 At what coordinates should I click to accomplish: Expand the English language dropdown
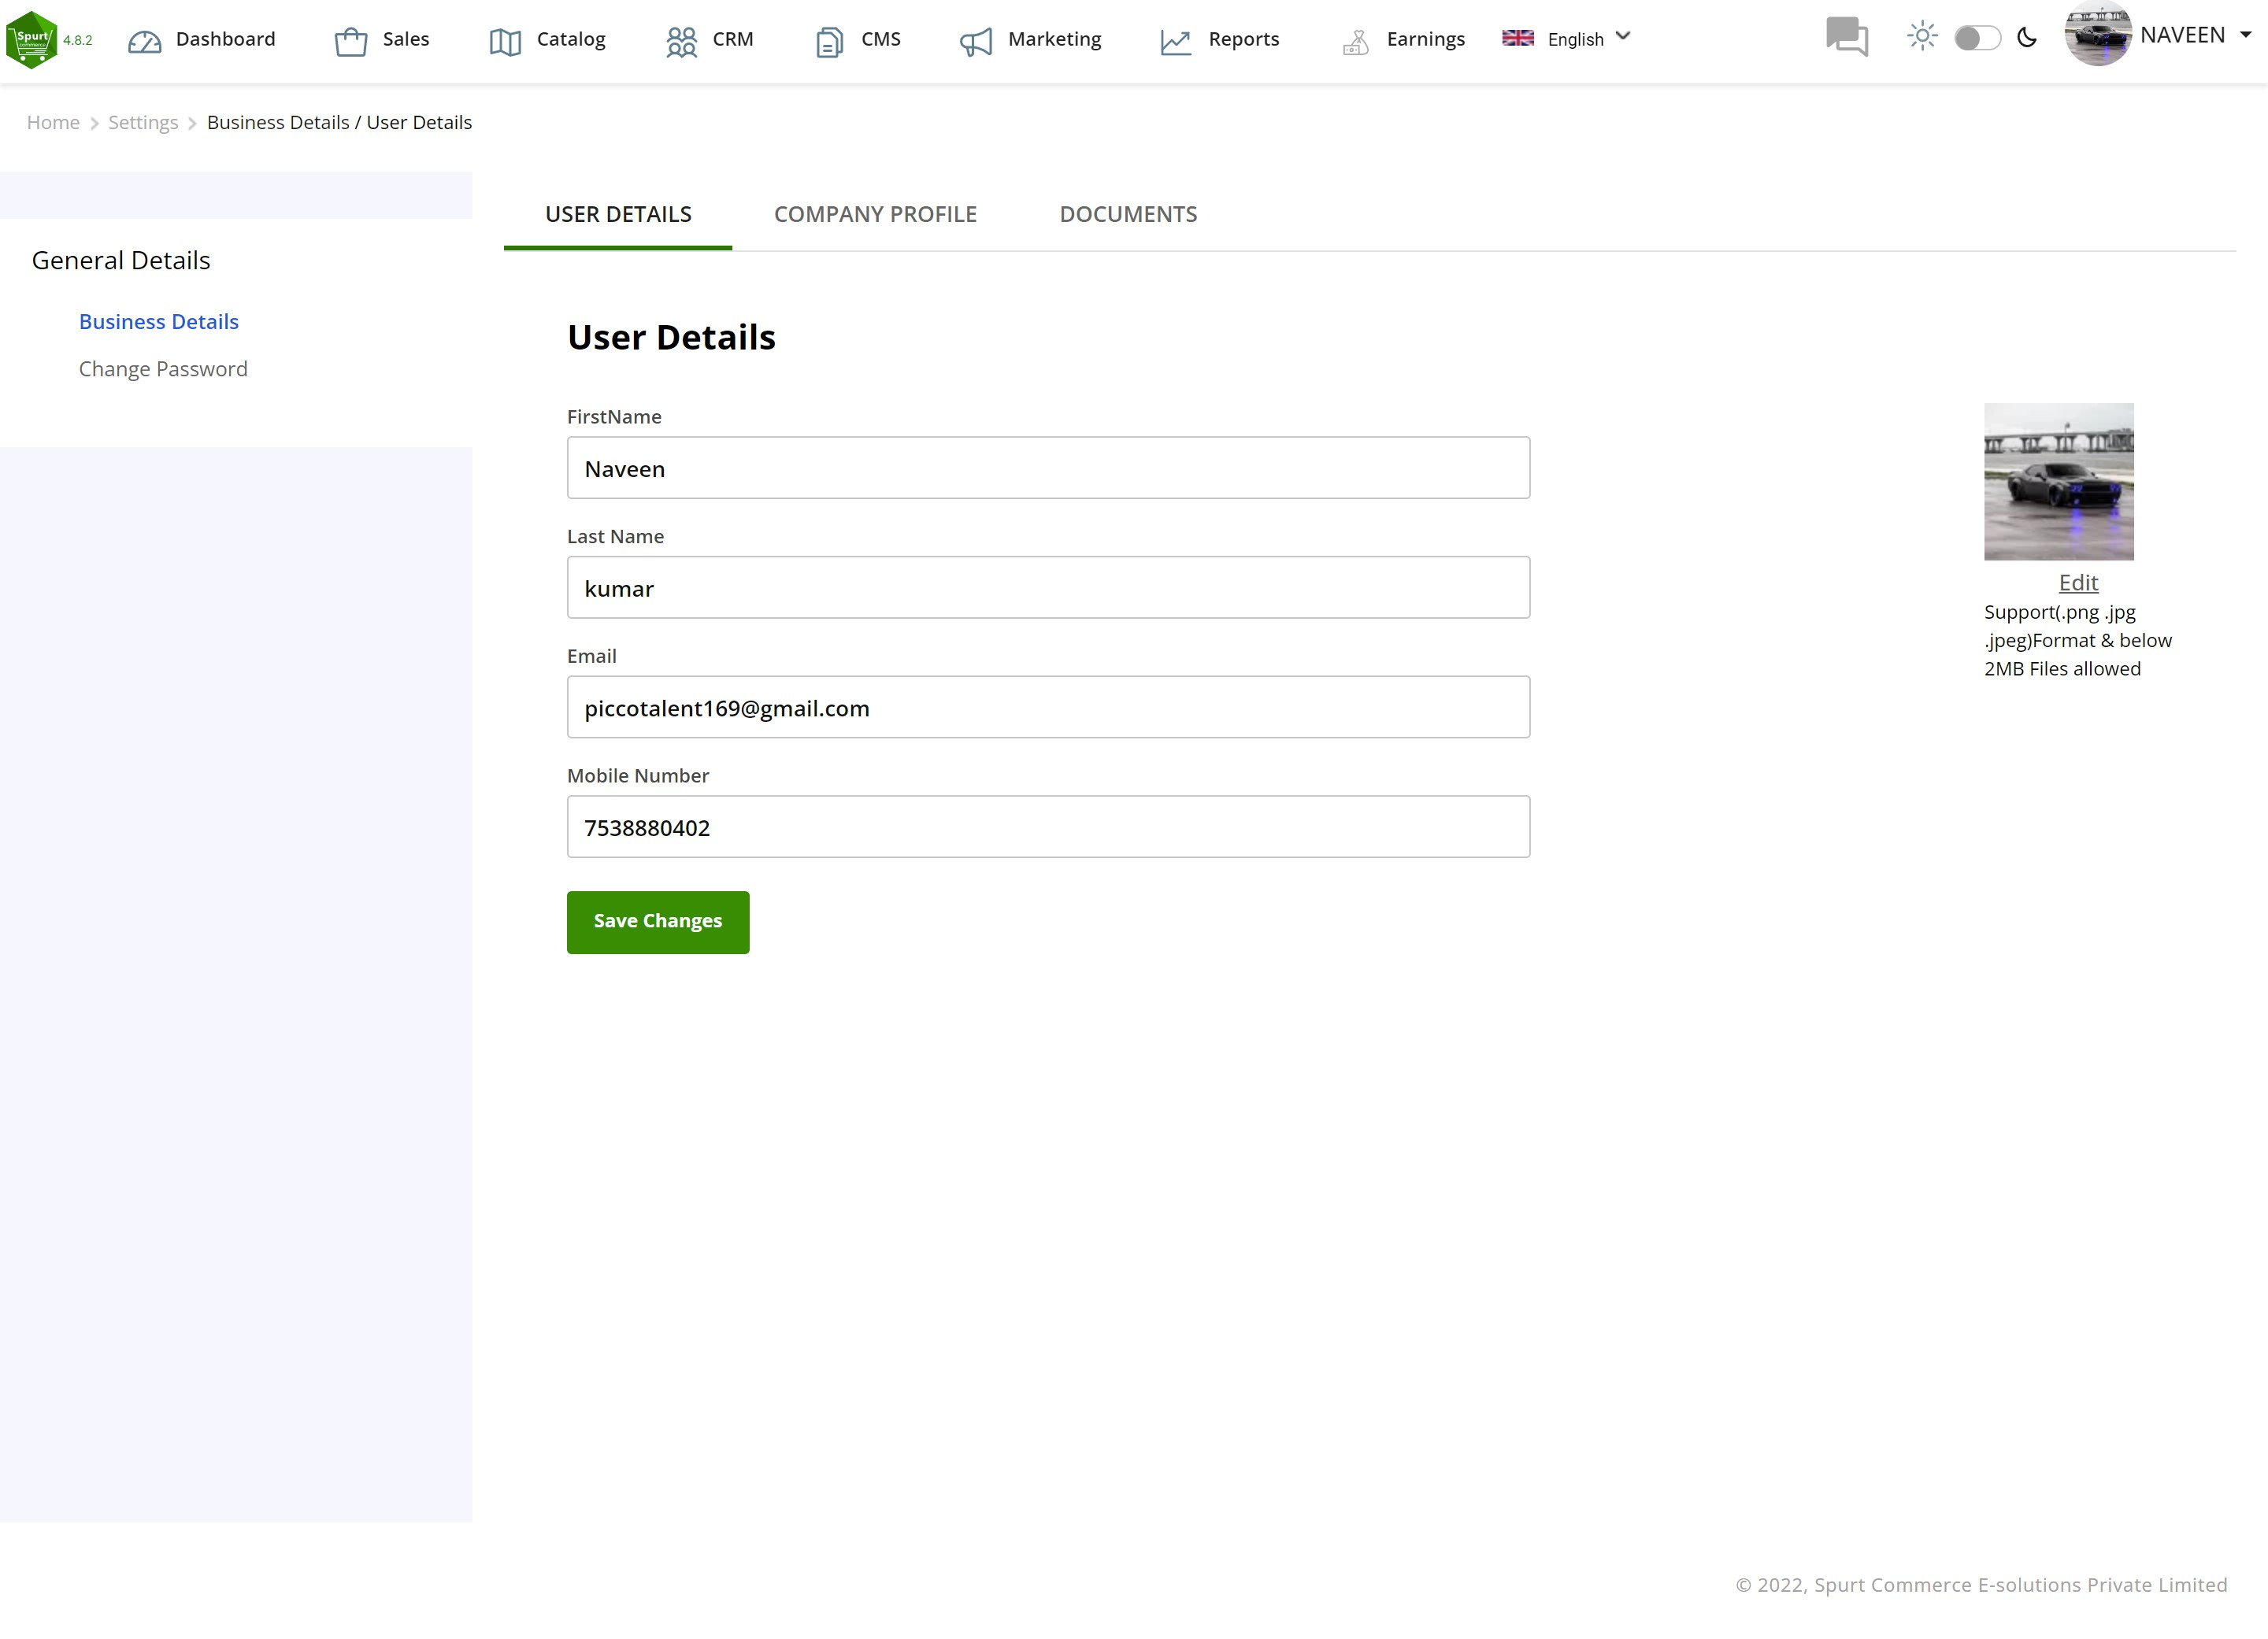(x=1589, y=39)
